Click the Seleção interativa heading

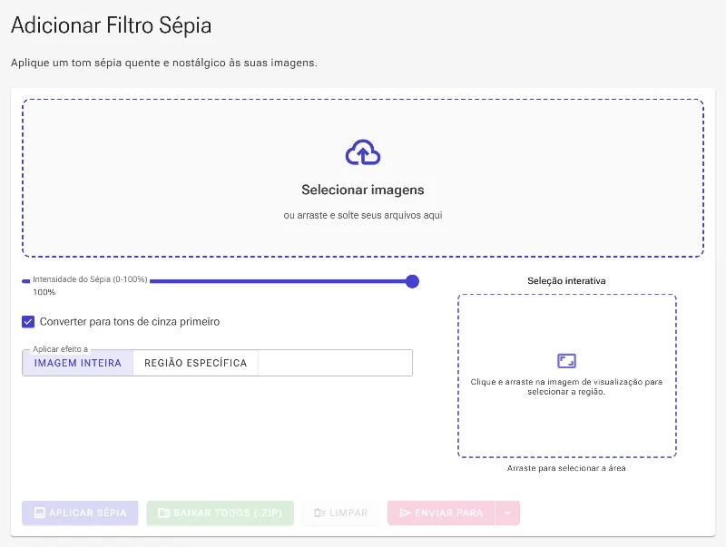pos(566,281)
